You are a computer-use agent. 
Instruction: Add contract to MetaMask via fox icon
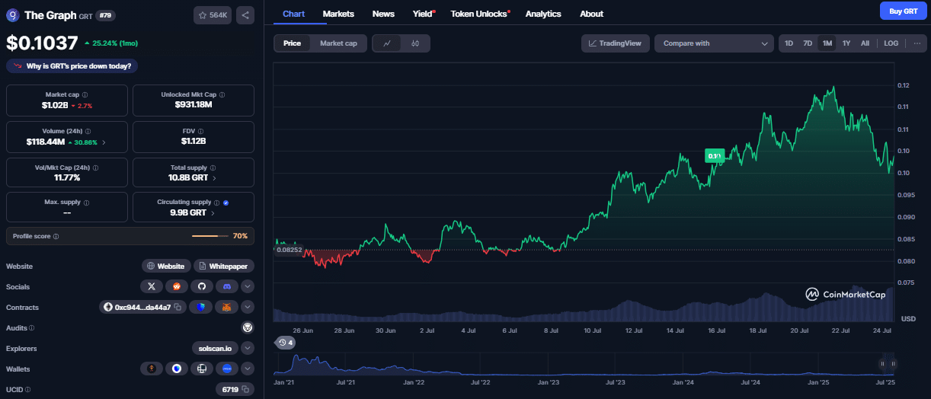pyautogui.click(x=227, y=307)
